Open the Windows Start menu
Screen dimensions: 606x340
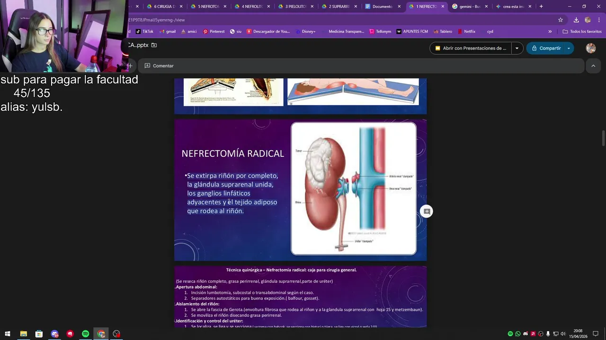[8, 334]
